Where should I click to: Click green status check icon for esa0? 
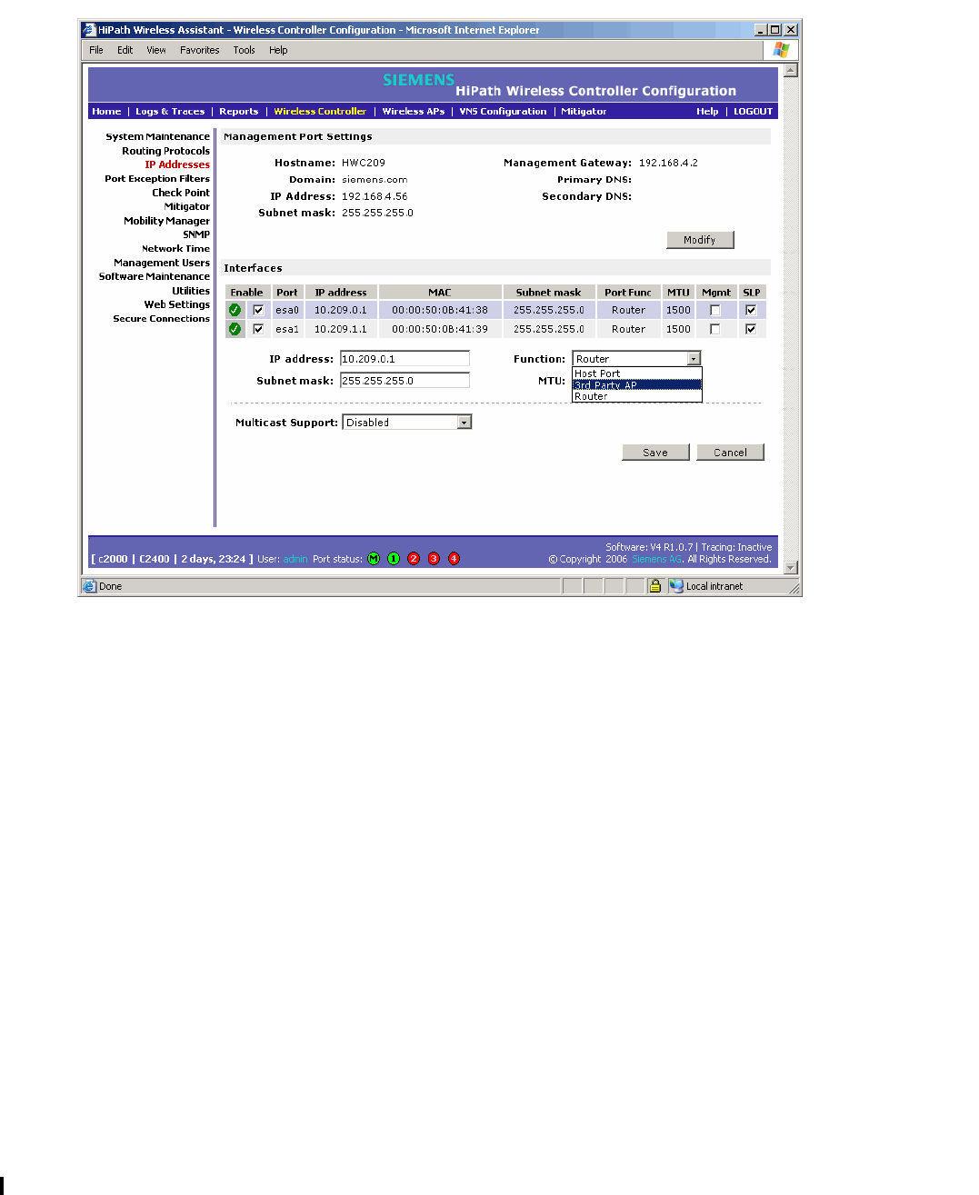pyautogui.click(x=235, y=310)
